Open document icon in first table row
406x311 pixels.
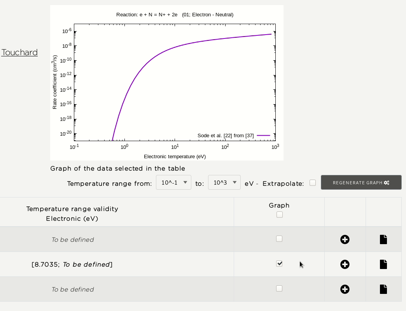pyautogui.click(x=383, y=239)
